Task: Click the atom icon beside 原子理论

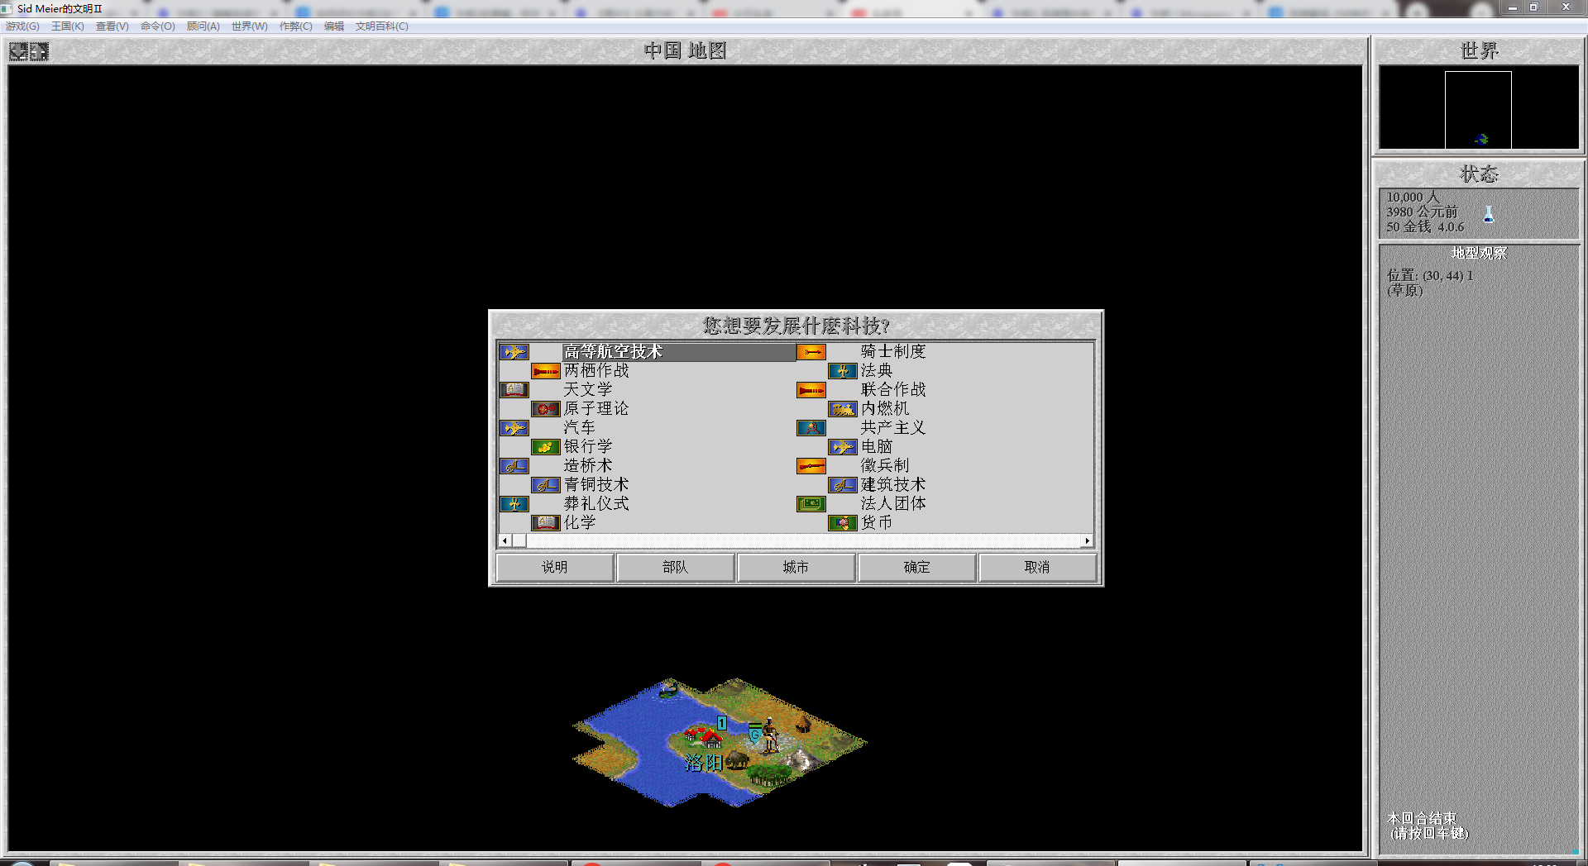Action: tap(546, 409)
